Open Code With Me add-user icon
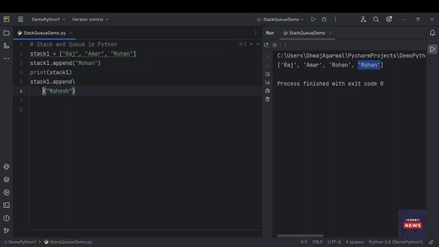 363,19
